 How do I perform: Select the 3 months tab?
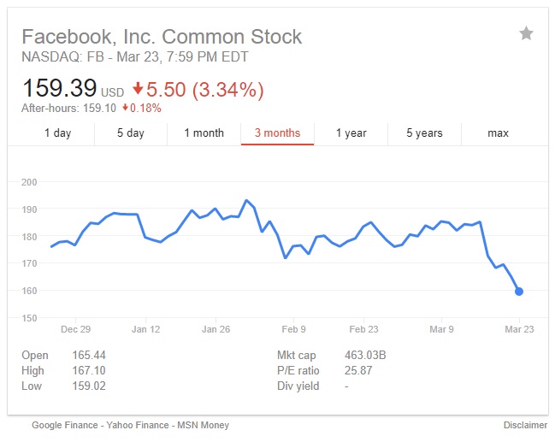pyautogui.click(x=277, y=133)
